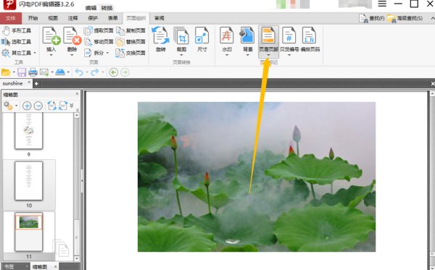Select the Hand tool (手形工具)
The width and height of the screenshot is (435, 270).
[17, 30]
